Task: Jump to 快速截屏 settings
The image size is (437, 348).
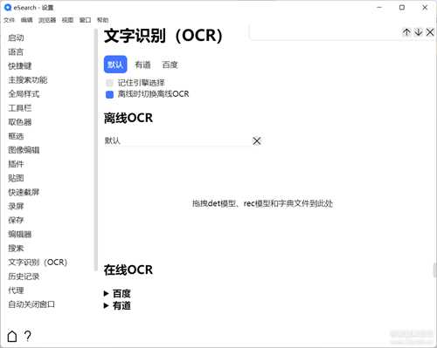Action: (x=24, y=192)
